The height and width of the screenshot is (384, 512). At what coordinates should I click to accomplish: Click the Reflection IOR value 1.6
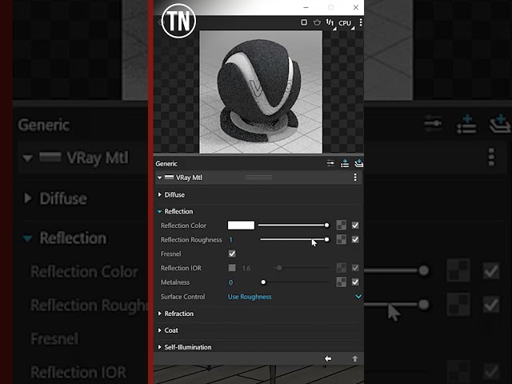(x=246, y=269)
